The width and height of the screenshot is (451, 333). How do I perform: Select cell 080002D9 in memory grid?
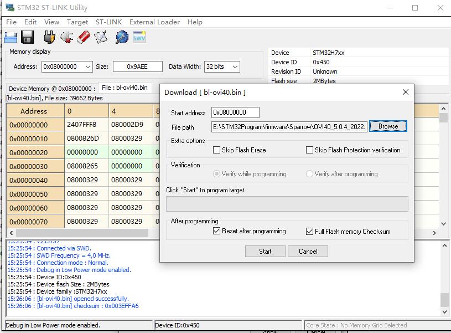click(131, 125)
